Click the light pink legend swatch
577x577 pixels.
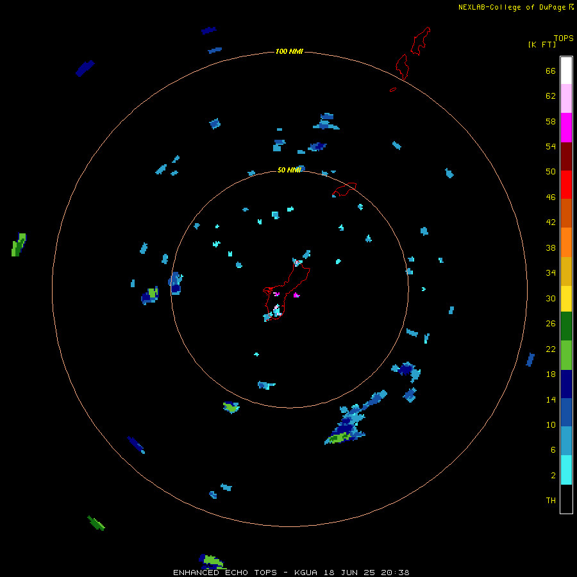566,98
